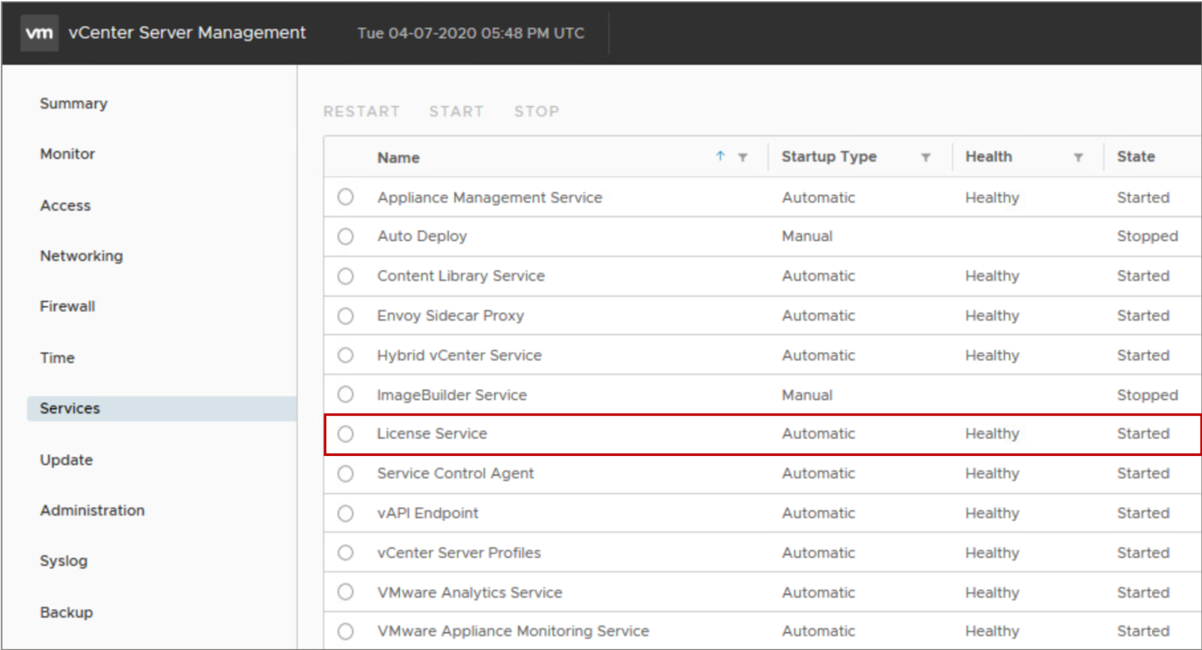Click the vm logo icon
1202x650 pixels.
coord(39,33)
